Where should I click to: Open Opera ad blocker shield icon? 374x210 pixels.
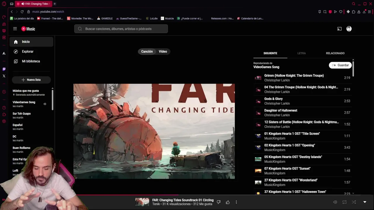pos(330,12)
